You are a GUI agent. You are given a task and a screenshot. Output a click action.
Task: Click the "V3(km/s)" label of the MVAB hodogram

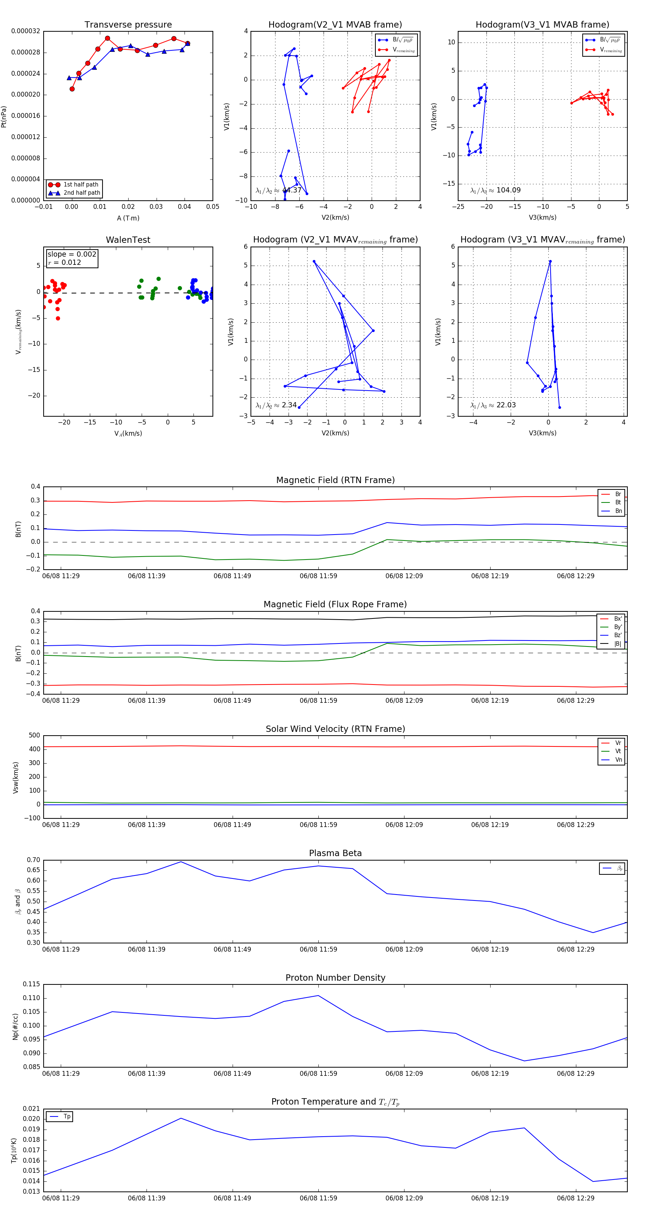click(x=542, y=217)
